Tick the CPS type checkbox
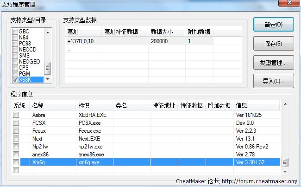301x187 pixels. [x=15, y=68]
